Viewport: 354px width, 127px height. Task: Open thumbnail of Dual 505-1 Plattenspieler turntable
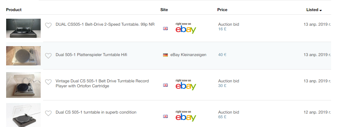(23, 55)
